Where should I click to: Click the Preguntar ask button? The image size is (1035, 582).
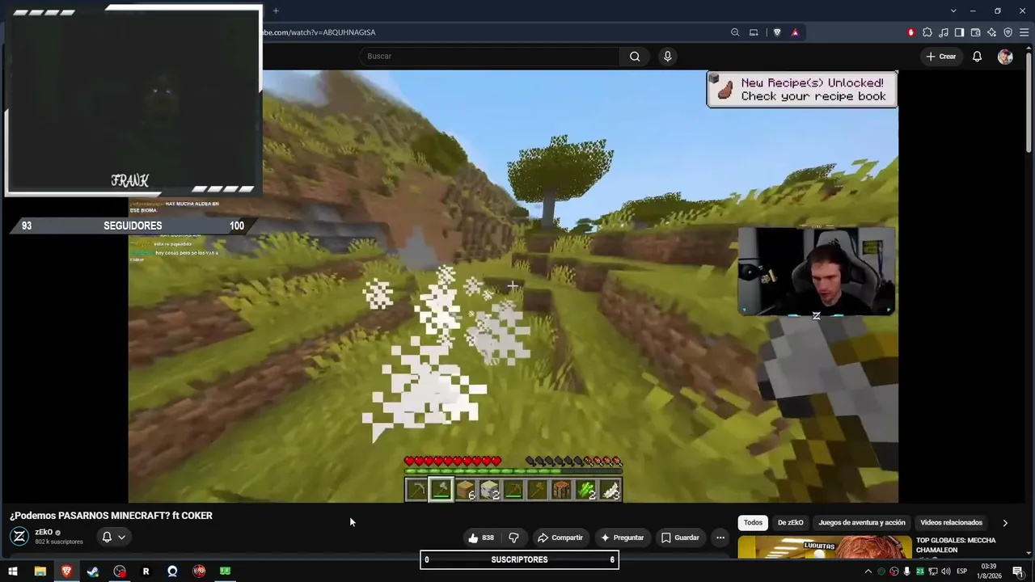tap(623, 538)
